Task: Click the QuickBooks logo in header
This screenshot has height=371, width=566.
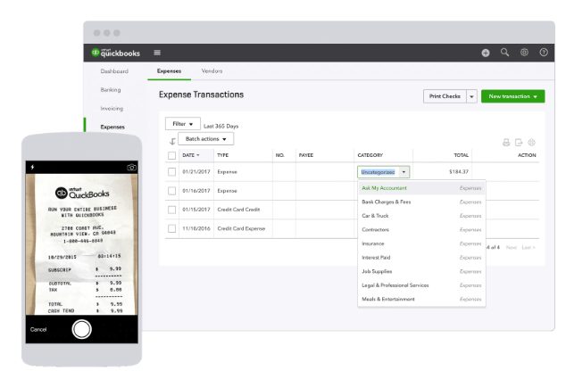Action: pyautogui.click(x=115, y=53)
